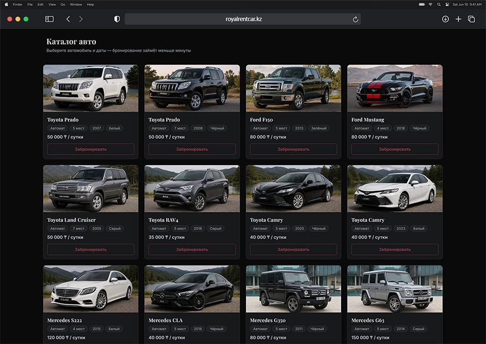Toggle the Safari sidebar icon
The width and height of the screenshot is (486, 344).
(x=50, y=19)
